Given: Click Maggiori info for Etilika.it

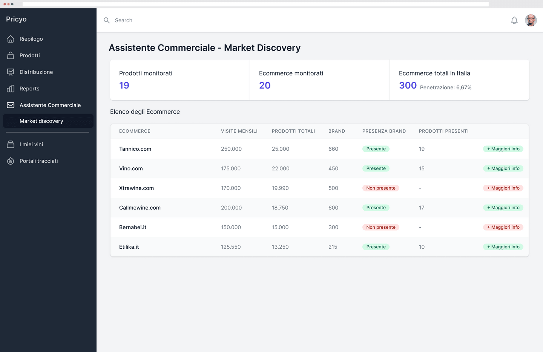Looking at the screenshot, I should [x=503, y=247].
